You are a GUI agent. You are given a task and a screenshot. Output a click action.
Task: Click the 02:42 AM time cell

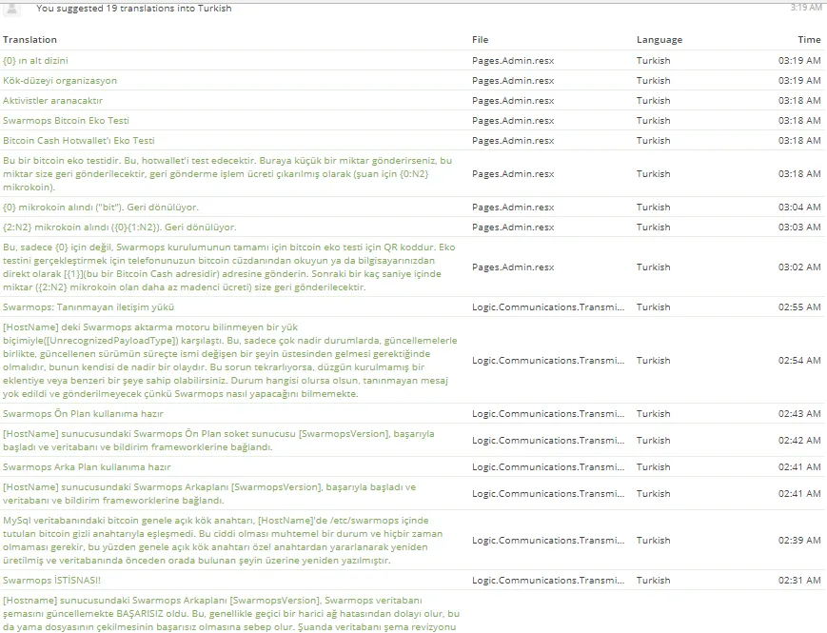[x=799, y=441]
